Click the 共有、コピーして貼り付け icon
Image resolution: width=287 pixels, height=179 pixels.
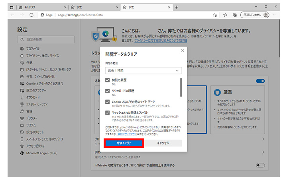[22, 76]
